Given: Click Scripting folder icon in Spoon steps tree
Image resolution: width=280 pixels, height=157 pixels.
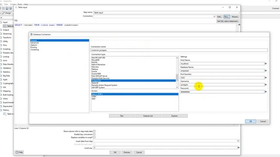Looking at the screenshot, I should point(1,49).
